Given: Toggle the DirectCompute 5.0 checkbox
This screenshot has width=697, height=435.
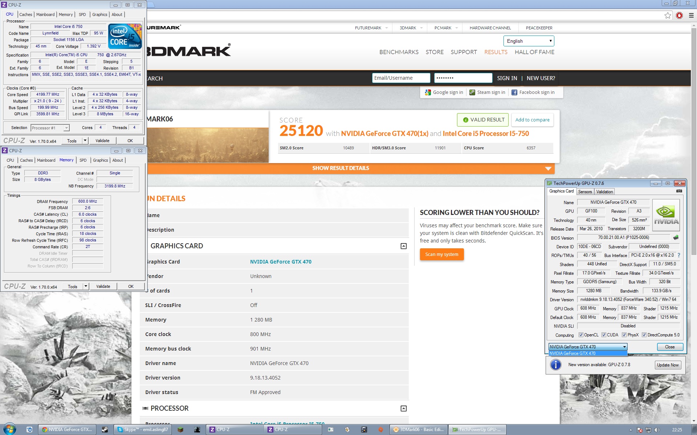Looking at the screenshot, I should coord(644,335).
